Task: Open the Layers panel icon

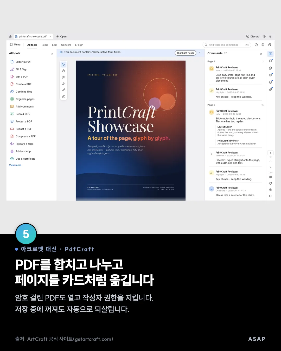Action: coord(271,82)
